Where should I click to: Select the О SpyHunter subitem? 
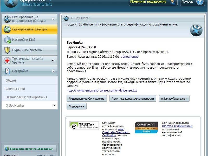30,106
